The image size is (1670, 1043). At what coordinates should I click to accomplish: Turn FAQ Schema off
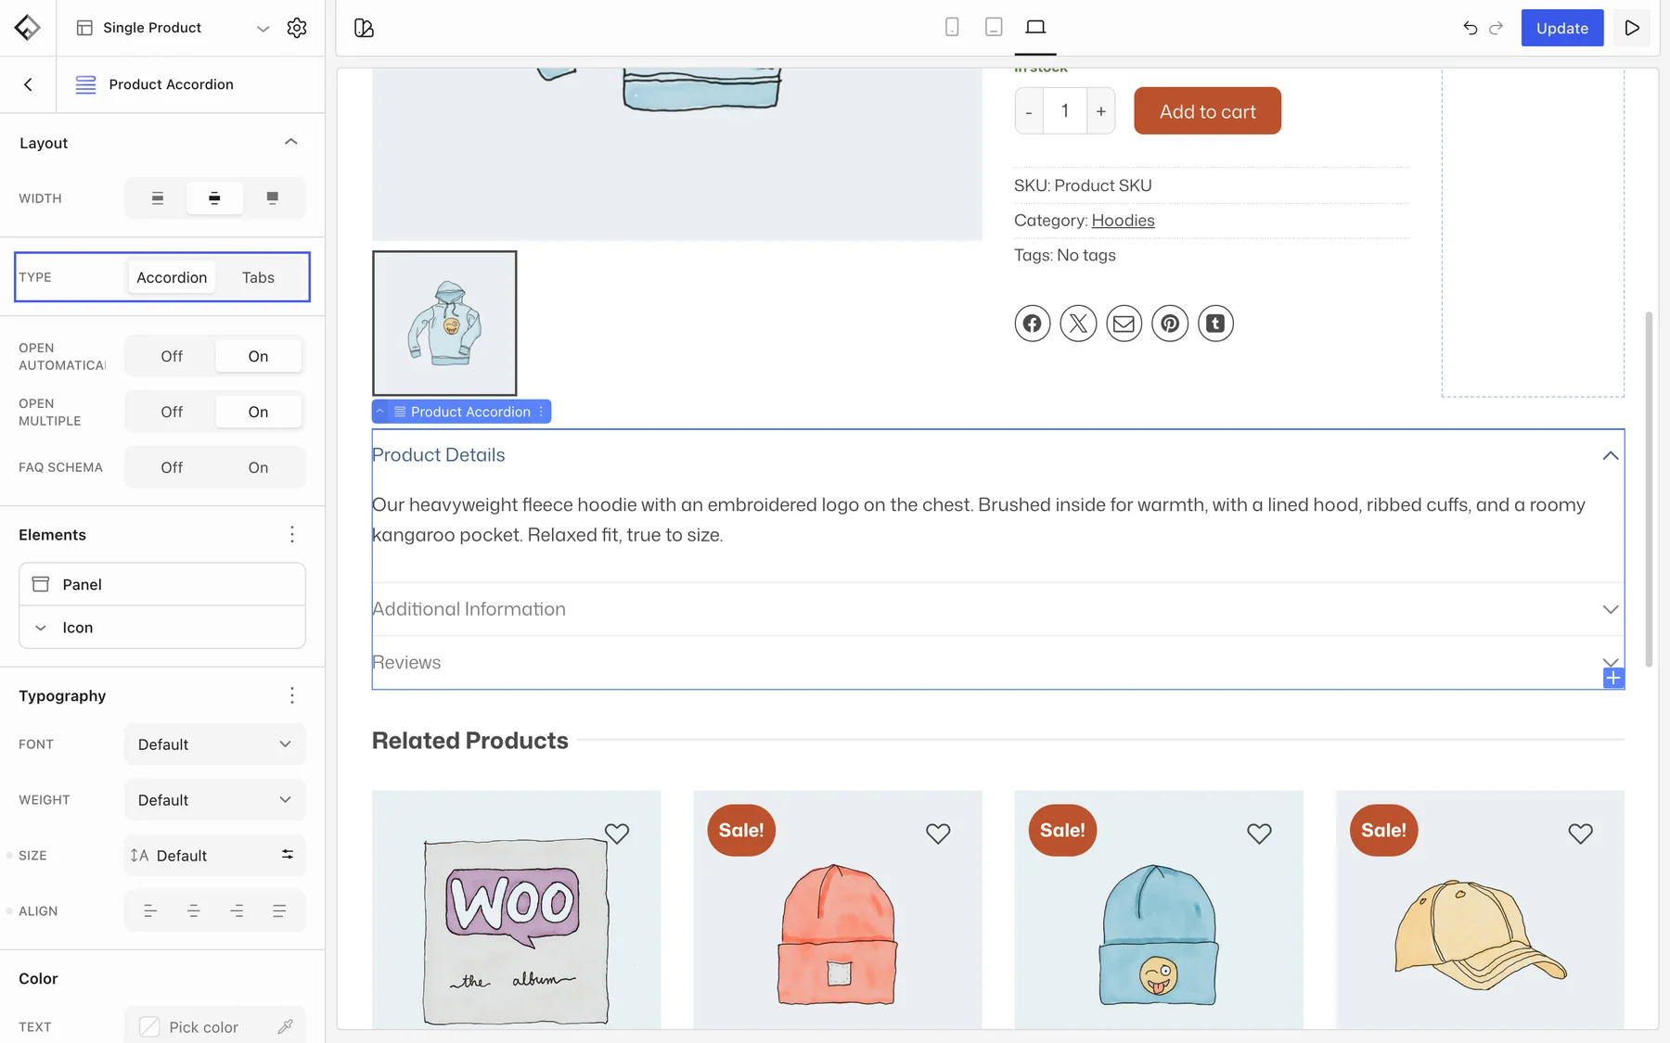172,467
